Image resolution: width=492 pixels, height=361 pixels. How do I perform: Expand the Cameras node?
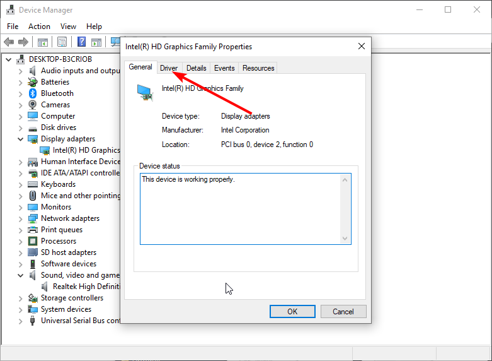tap(20, 105)
